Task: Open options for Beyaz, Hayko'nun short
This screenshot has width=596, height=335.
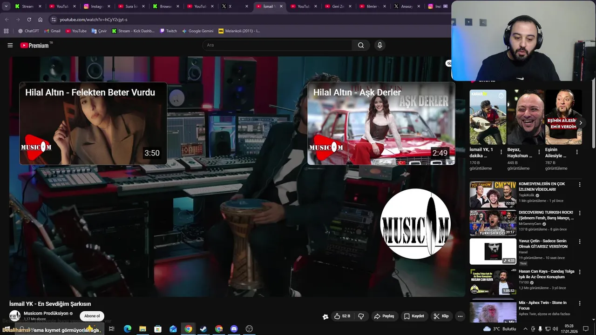Action: click(539, 152)
